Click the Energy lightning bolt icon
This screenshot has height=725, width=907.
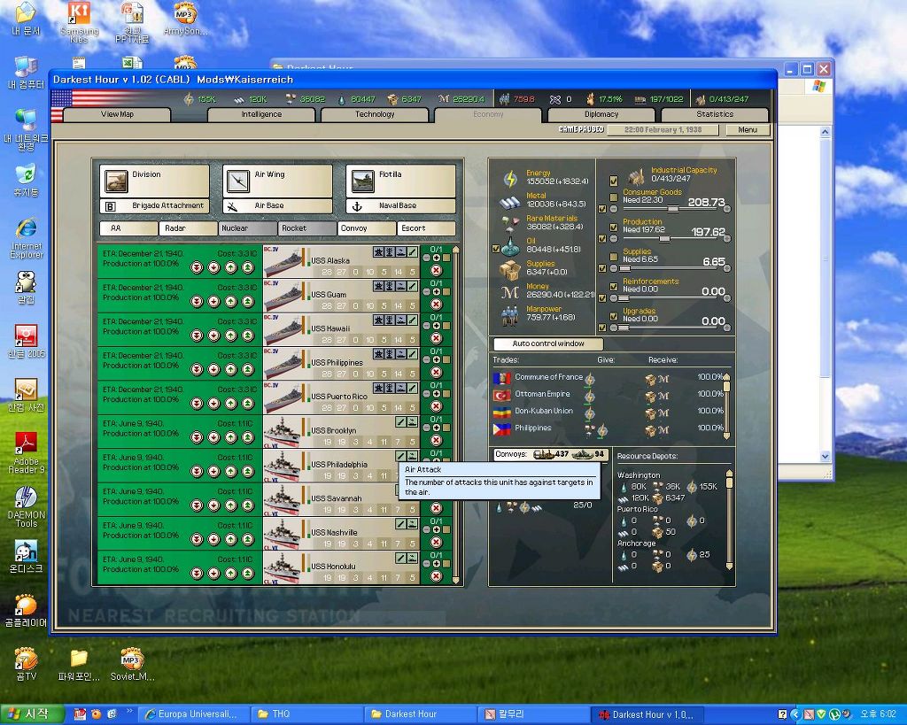click(509, 179)
